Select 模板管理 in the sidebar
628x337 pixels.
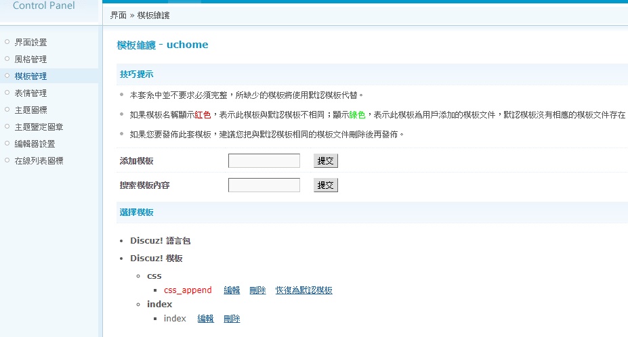pos(30,76)
